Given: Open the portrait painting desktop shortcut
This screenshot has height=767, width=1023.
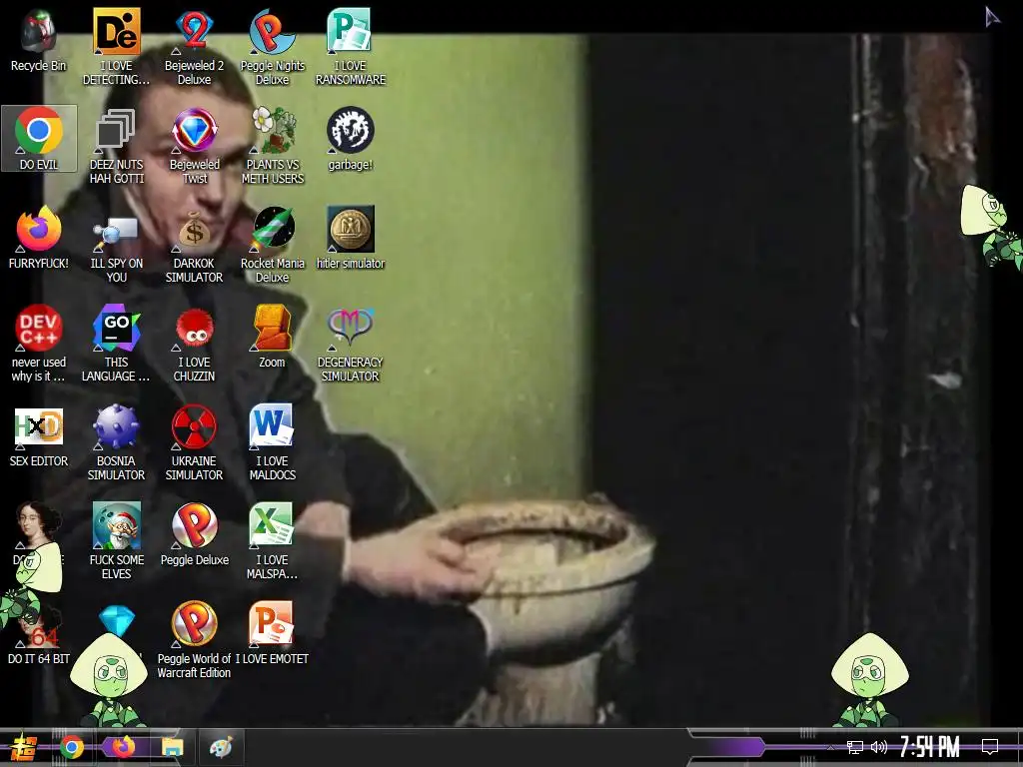Looking at the screenshot, I should click(39, 525).
